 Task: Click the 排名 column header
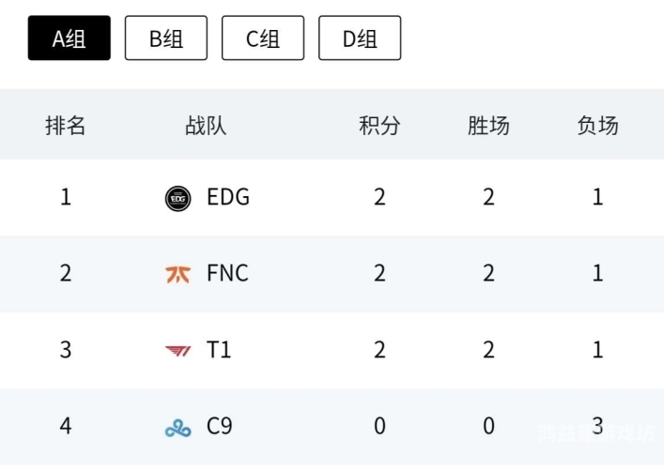click(x=65, y=126)
